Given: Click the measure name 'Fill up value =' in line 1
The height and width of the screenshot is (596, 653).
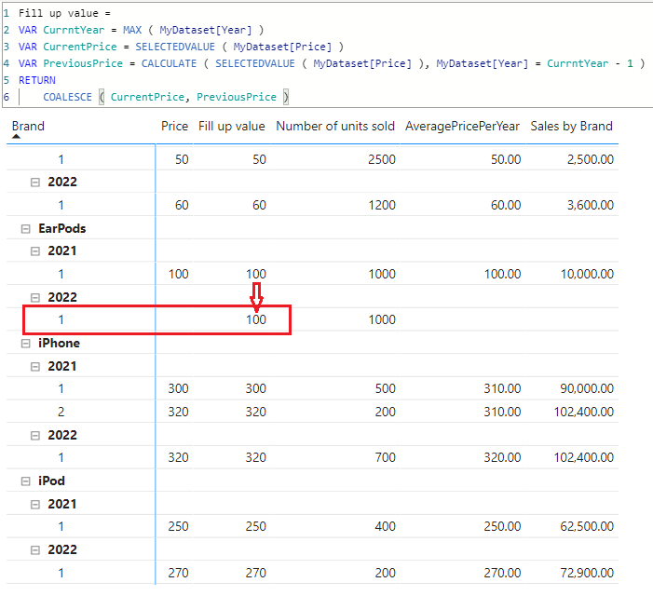Looking at the screenshot, I should point(64,13).
